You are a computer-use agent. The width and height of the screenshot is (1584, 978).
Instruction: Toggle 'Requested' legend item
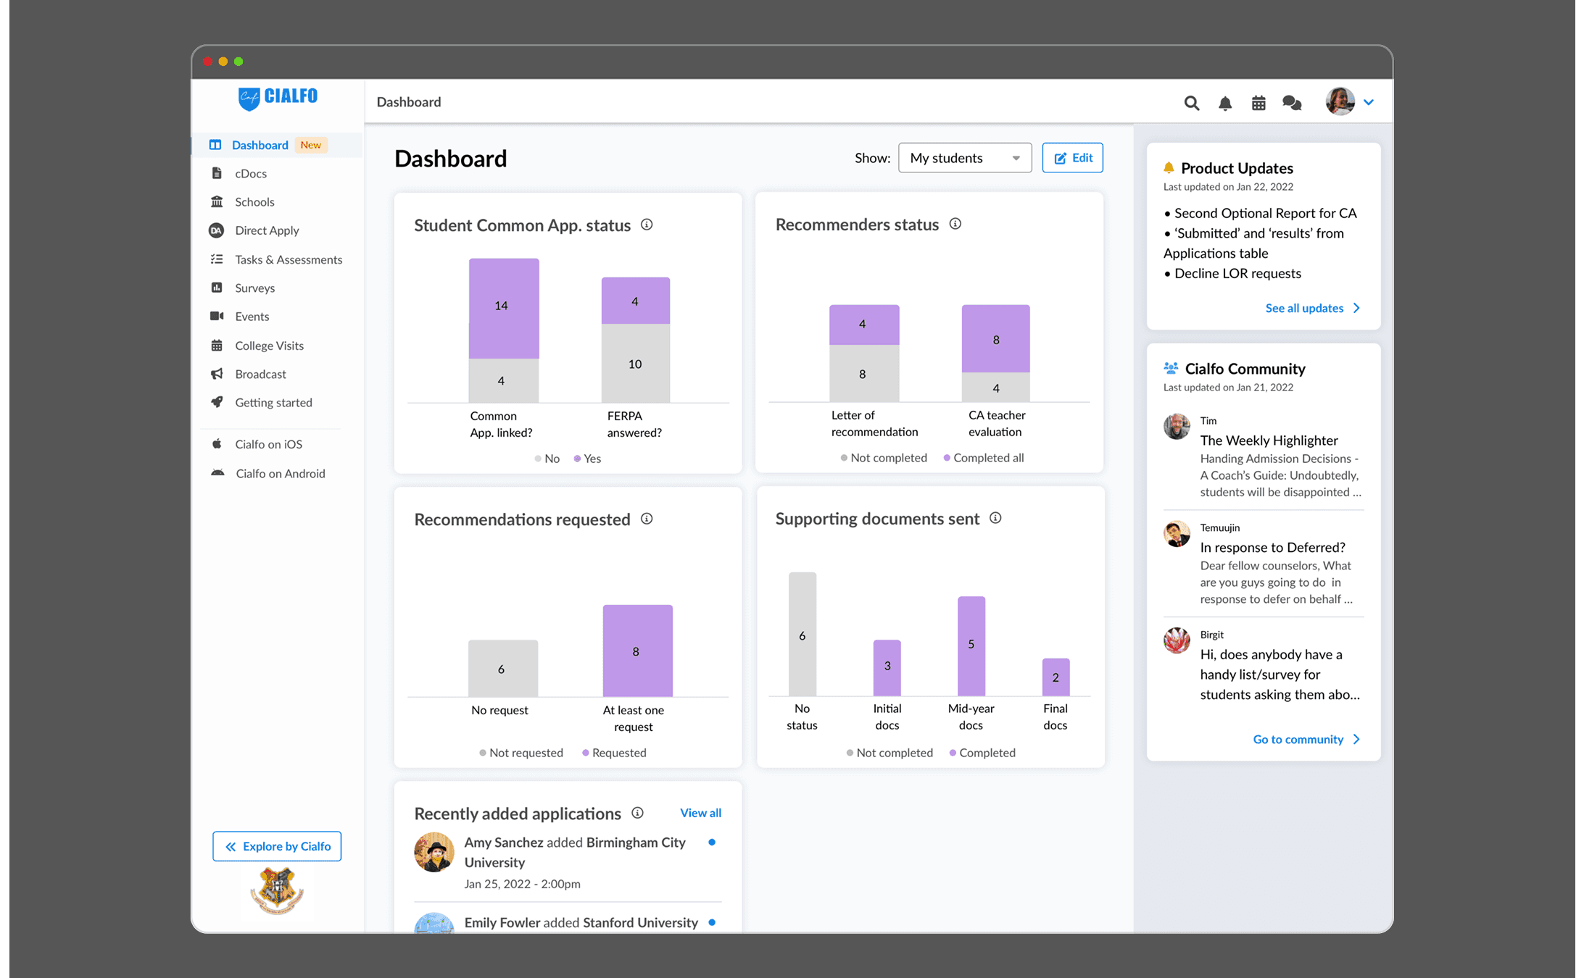pyautogui.click(x=614, y=753)
